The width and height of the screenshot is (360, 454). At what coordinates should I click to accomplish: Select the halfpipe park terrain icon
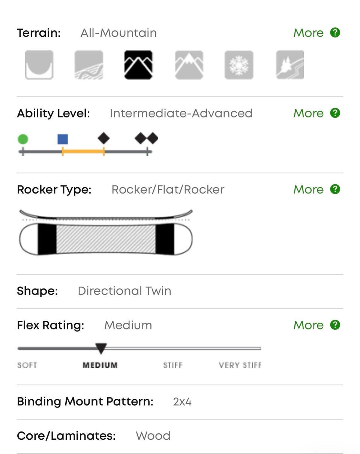[39, 65]
